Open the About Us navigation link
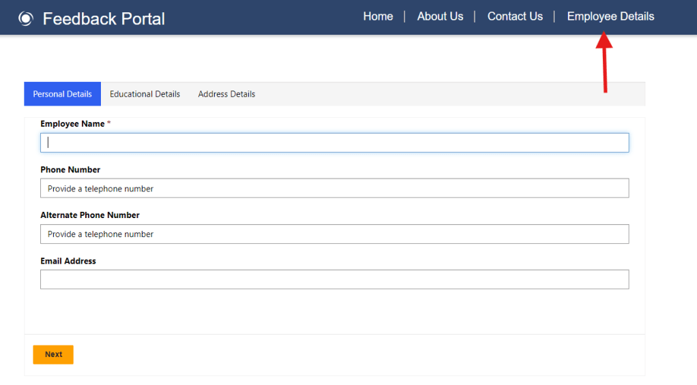This screenshot has height=385, width=697. click(x=440, y=16)
